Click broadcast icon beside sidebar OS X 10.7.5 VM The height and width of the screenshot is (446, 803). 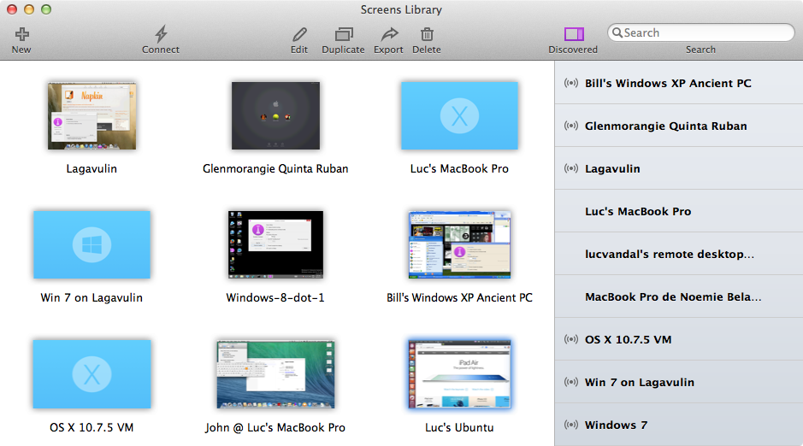tap(571, 339)
